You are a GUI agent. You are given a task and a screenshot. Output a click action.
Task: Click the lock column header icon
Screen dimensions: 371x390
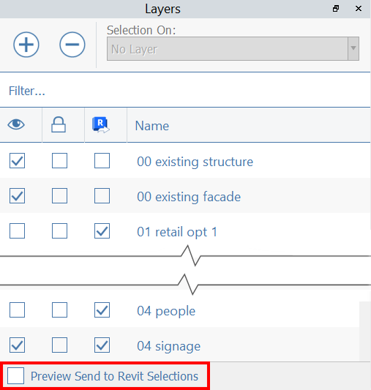[x=59, y=124]
